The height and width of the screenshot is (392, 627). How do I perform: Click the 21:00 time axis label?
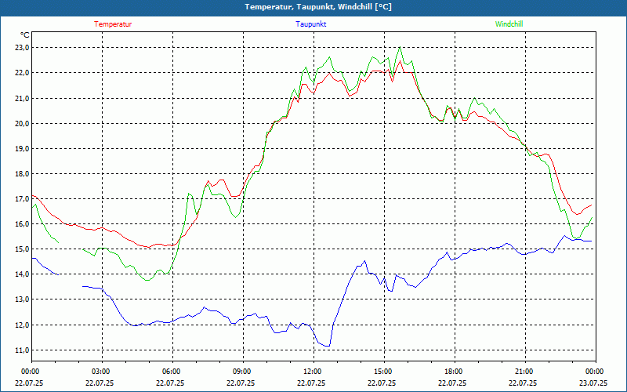(524, 372)
